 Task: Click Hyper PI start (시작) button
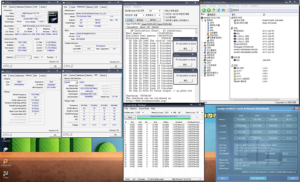(130, 20)
